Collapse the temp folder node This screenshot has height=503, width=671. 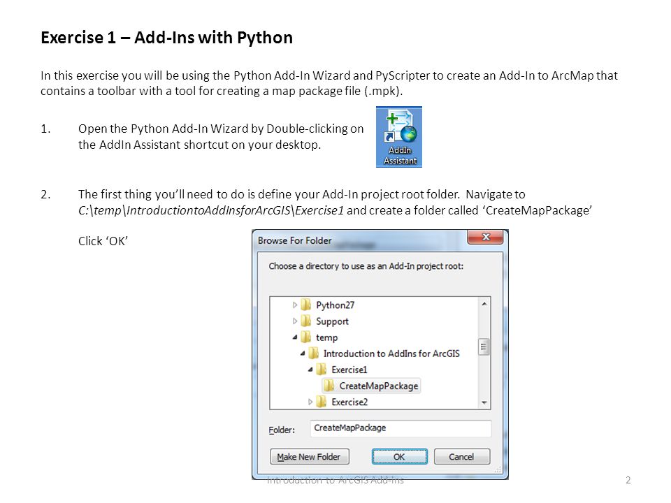tap(295, 337)
